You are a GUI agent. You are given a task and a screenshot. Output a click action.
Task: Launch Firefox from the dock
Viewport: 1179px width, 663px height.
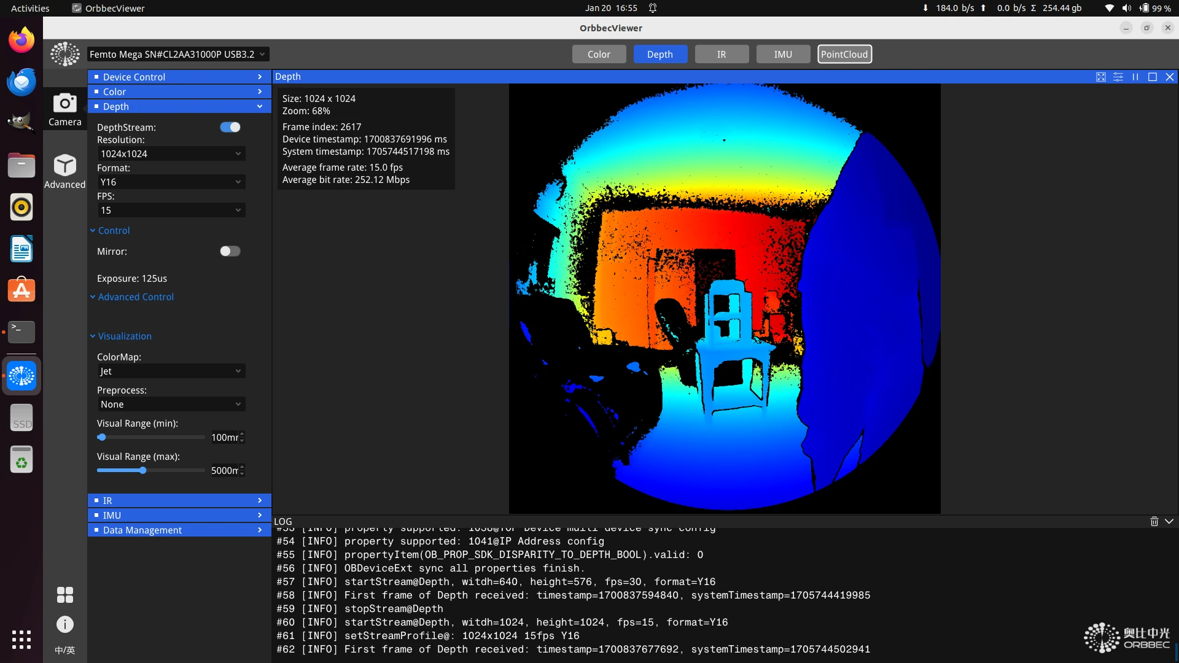coord(21,41)
